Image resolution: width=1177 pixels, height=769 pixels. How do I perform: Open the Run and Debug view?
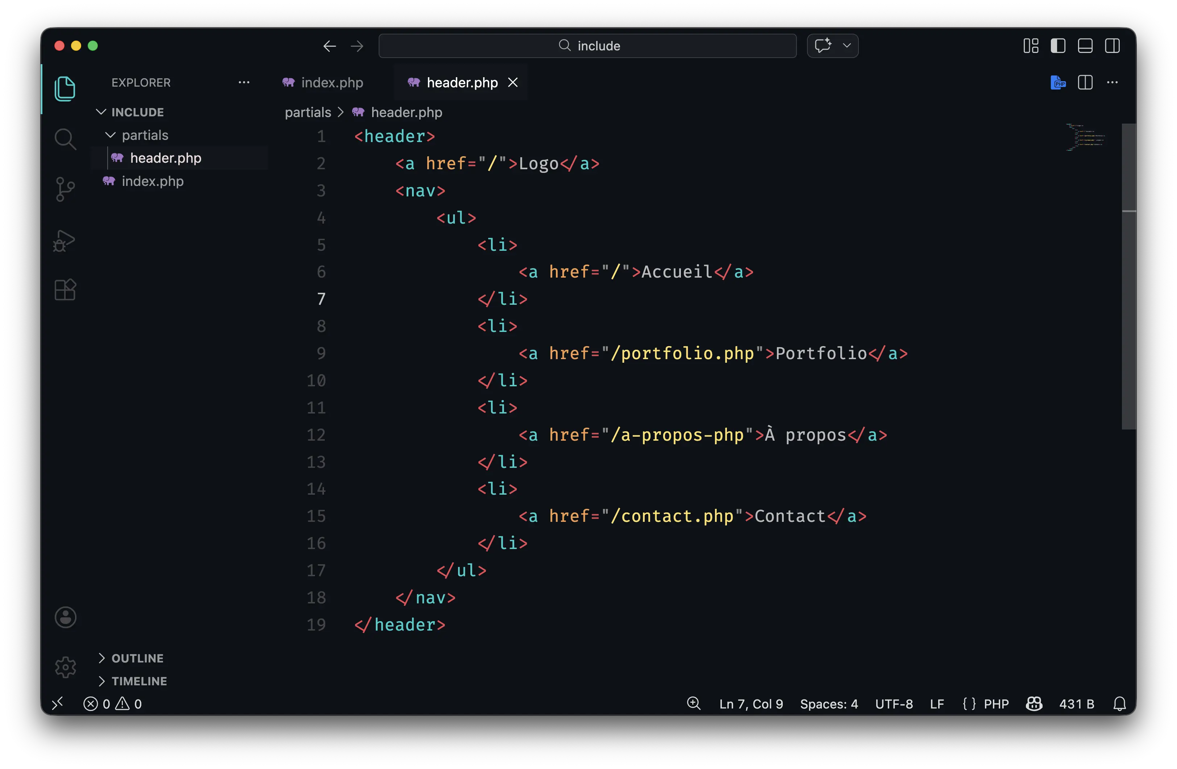(65, 241)
